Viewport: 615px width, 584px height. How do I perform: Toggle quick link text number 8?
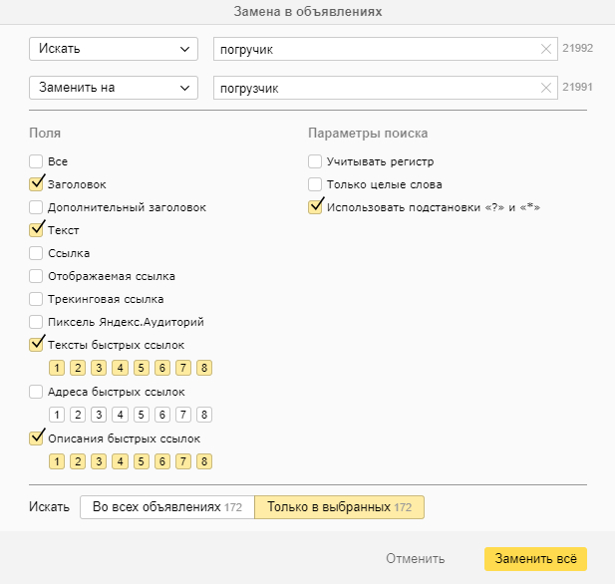click(203, 369)
